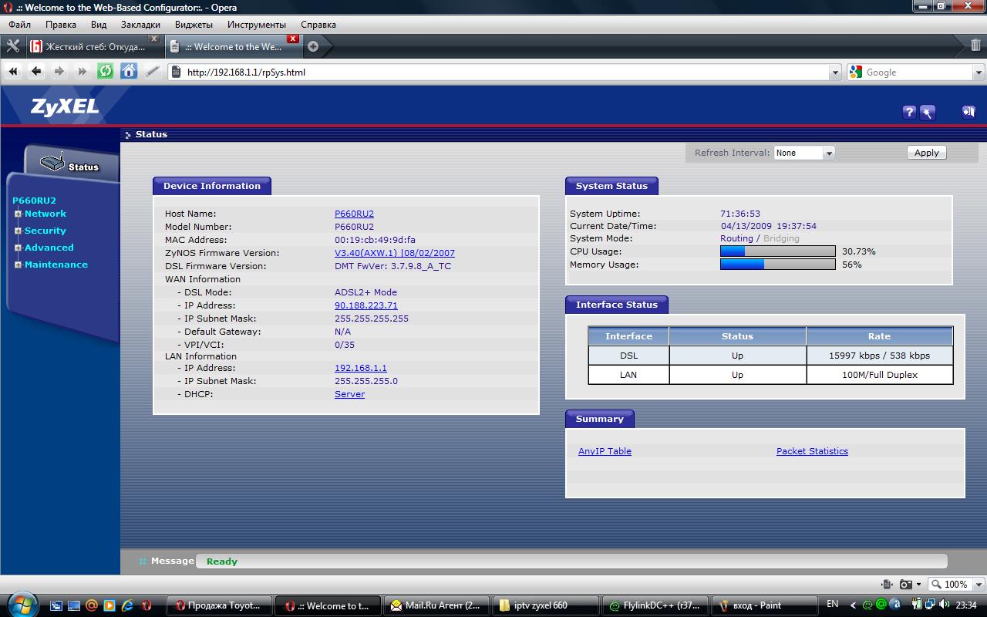
Task: Open the AnyIP Table link
Action: pyautogui.click(x=605, y=451)
